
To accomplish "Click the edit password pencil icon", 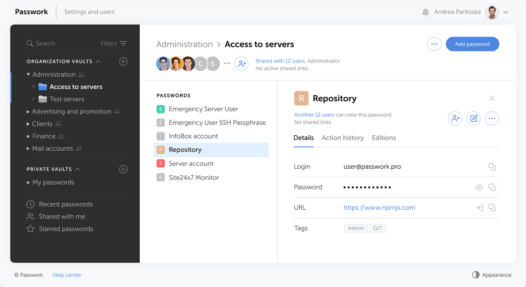I will tap(473, 118).
